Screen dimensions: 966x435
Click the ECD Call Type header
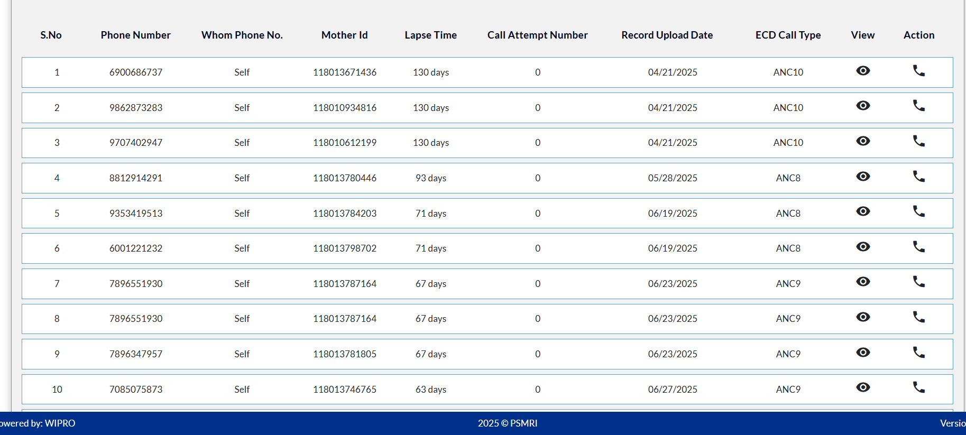pyautogui.click(x=788, y=35)
